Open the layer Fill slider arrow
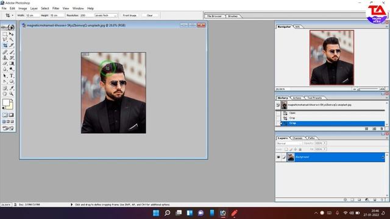This screenshot has height=219, width=390. click(x=325, y=149)
